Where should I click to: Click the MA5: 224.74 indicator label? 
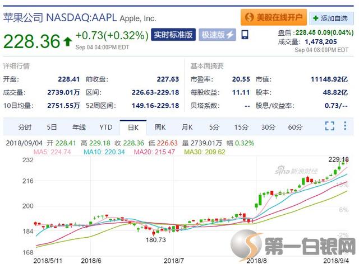click(52, 152)
